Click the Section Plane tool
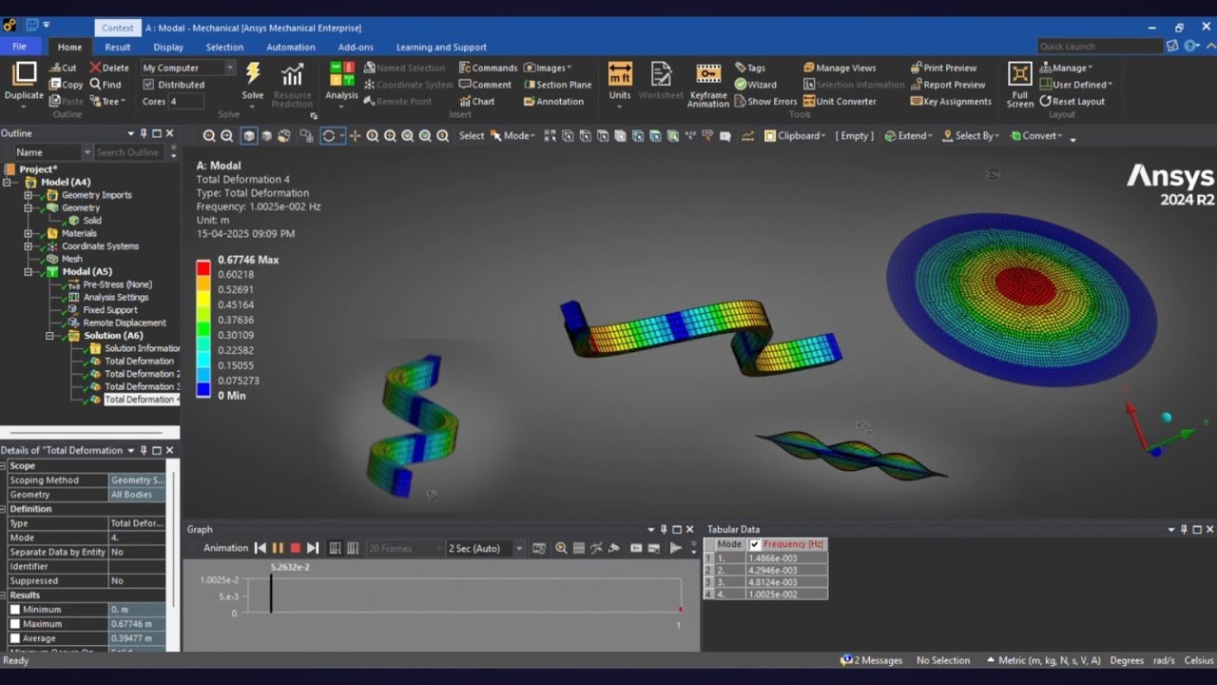The height and width of the screenshot is (685, 1217). pos(557,85)
